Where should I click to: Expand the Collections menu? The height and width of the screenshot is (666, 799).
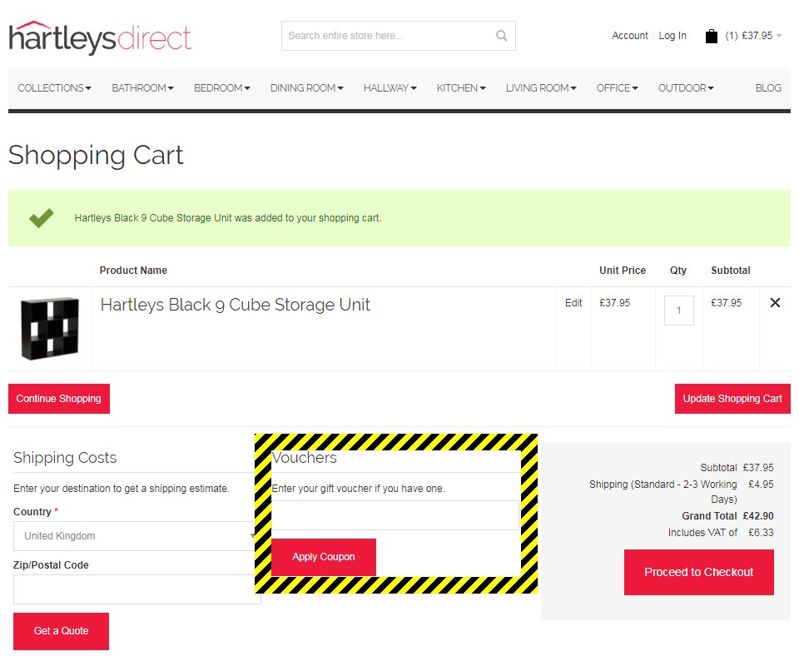[54, 88]
